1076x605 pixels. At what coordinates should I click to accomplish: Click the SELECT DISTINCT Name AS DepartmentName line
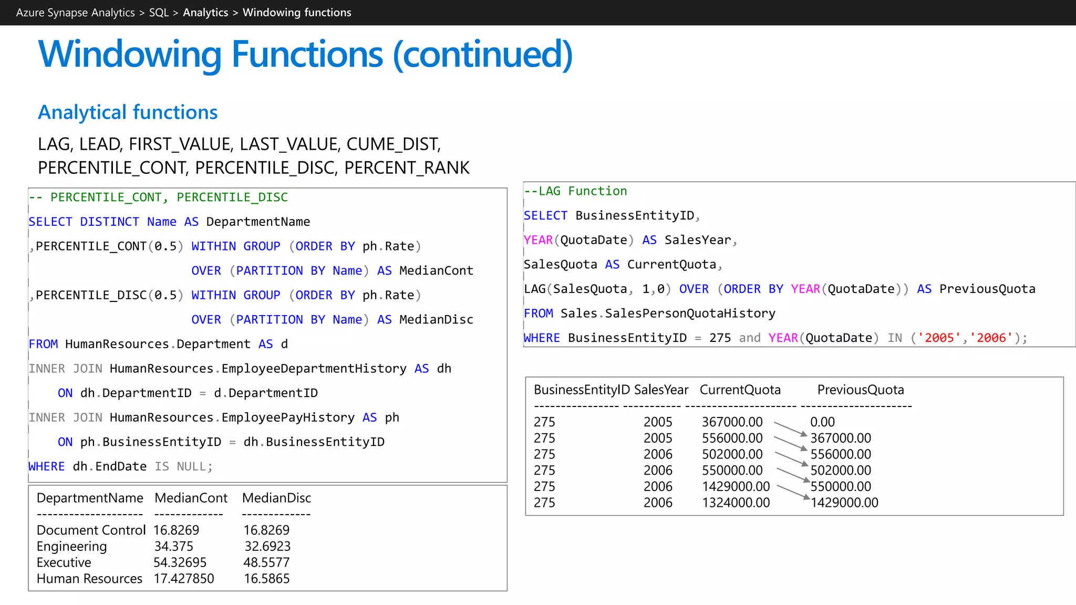click(169, 222)
